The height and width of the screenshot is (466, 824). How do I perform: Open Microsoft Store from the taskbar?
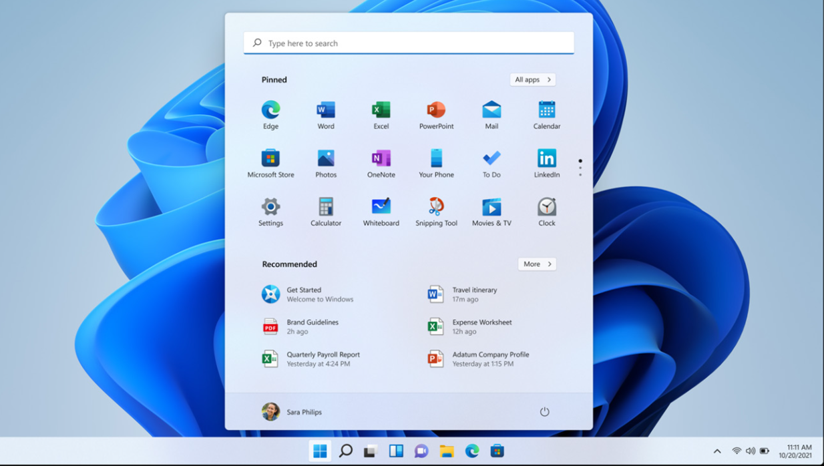[497, 451]
